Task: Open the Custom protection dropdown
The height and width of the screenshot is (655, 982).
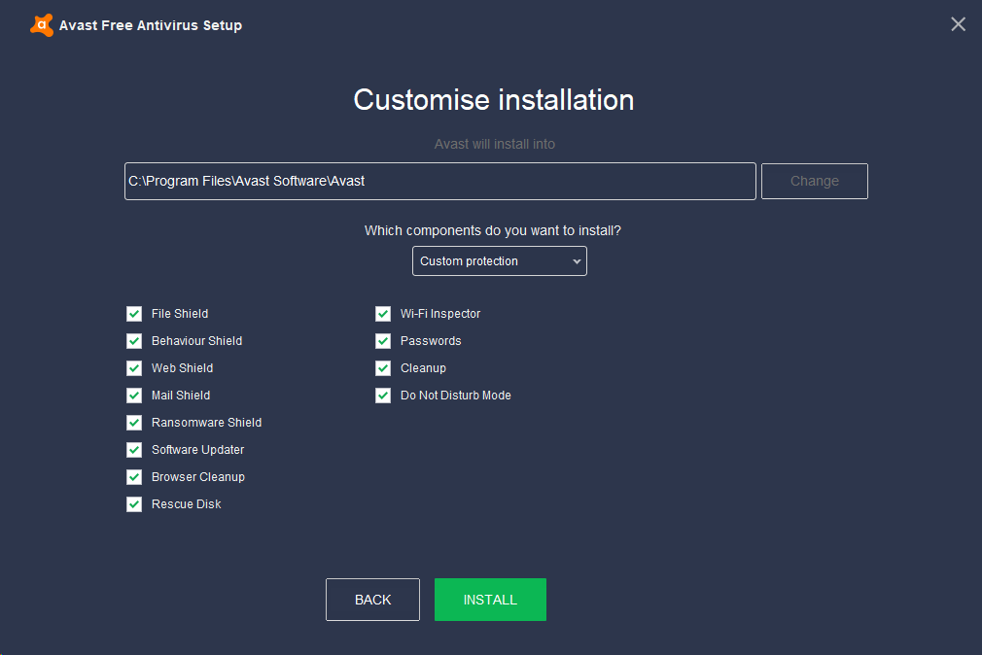Action: [x=499, y=261]
